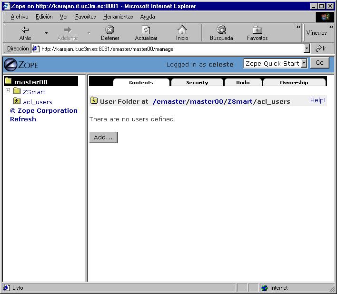The image size is (337, 294).
Task: Expand the Vínculos links chevron
Action: (x=331, y=27)
